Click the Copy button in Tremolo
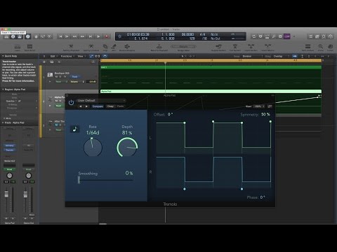 pyautogui.click(x=110, y=106)
